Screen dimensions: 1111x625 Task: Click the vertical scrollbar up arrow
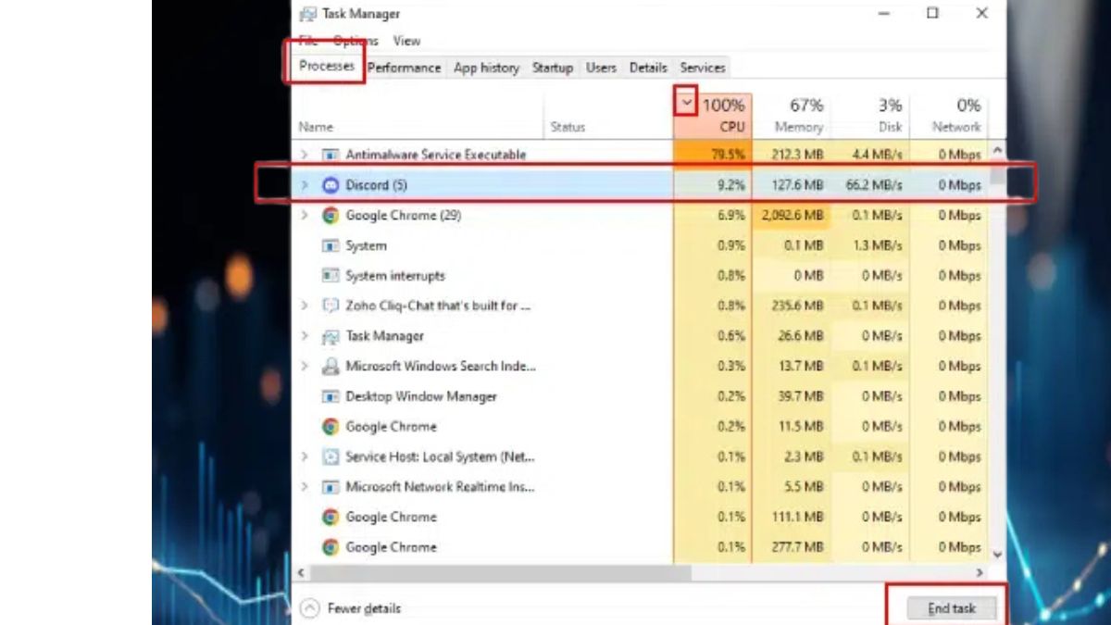pyautogui.click(x=997, y=149)
